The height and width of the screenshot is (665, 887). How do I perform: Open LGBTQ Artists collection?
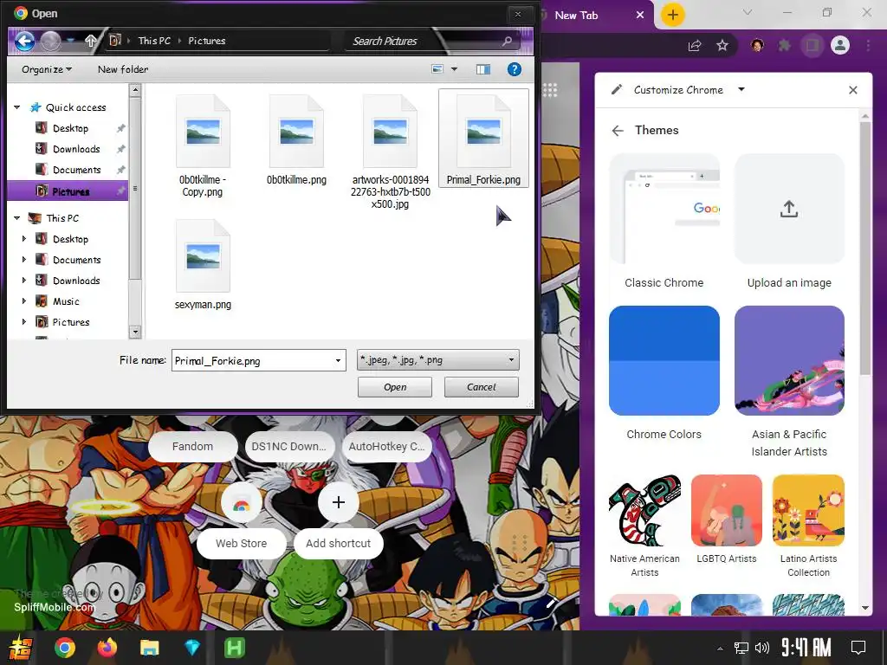(x=727, y=511)
